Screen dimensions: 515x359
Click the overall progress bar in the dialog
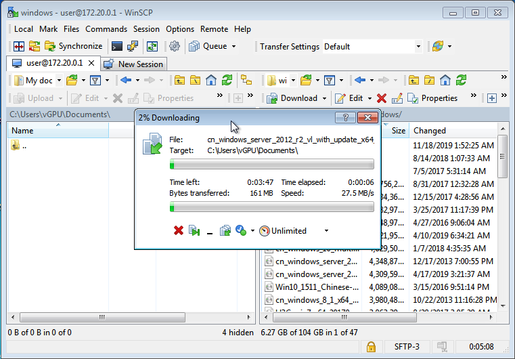coord(272,207)
